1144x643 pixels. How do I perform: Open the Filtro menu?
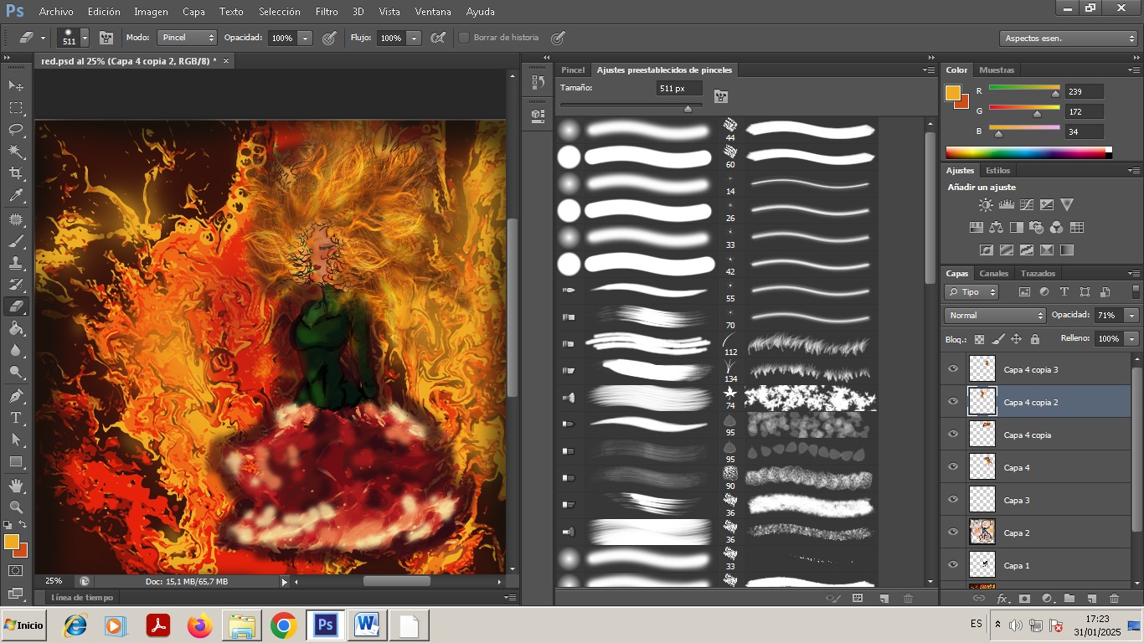[327, 12]
